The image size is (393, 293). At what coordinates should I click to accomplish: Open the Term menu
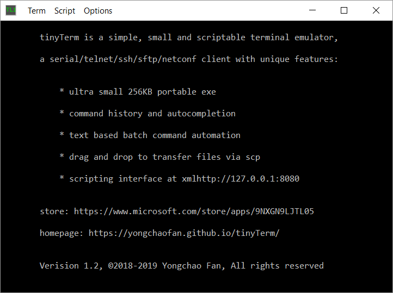coord(36,11)
